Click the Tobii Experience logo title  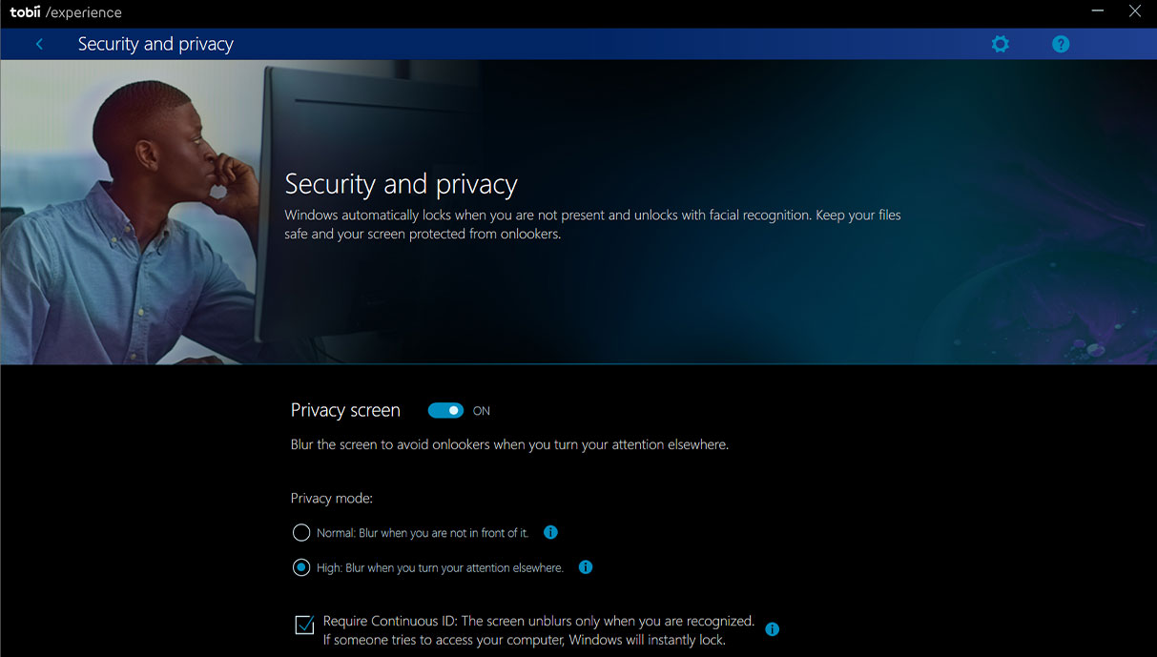coord(66,13)
